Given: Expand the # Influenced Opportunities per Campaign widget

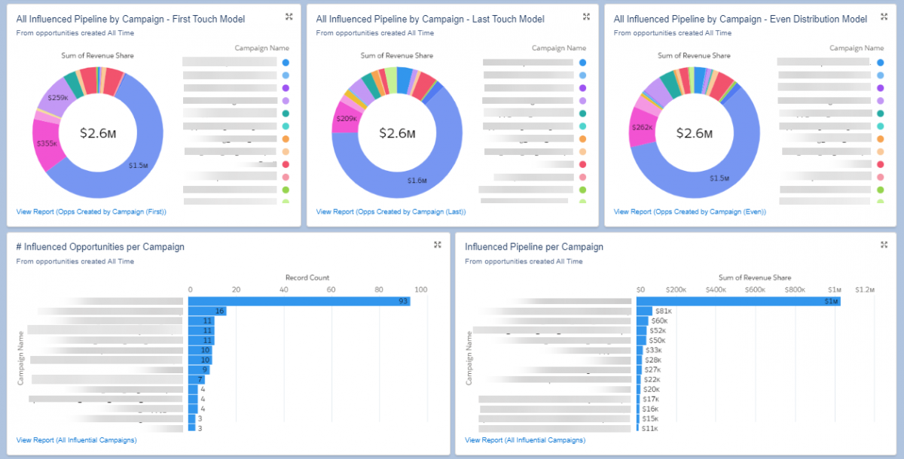Looking at the screenshot, I should (437, 245).
